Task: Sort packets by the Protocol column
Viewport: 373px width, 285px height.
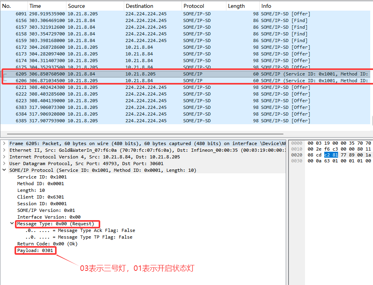Action: (x=204, y=6)
